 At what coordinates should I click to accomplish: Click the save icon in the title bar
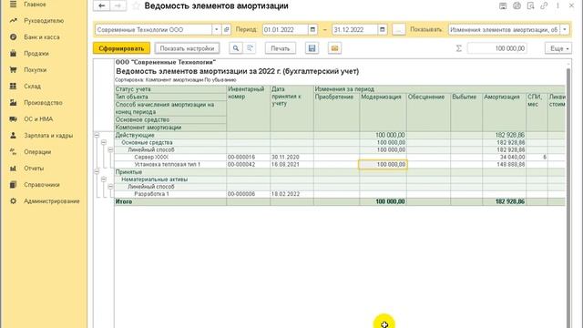point(503,5)
